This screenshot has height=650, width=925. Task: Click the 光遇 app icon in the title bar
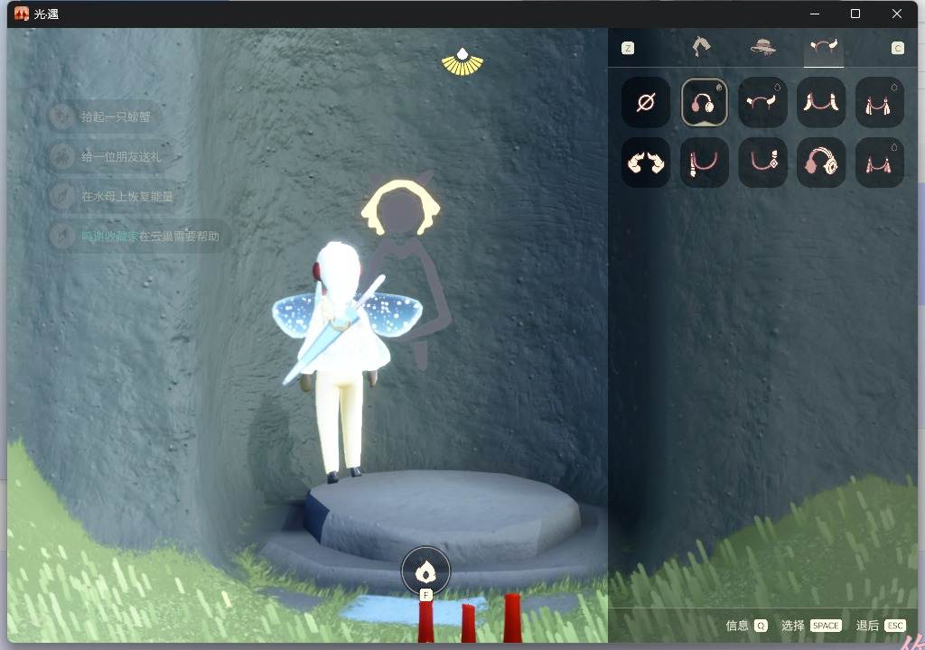(22, 14)
